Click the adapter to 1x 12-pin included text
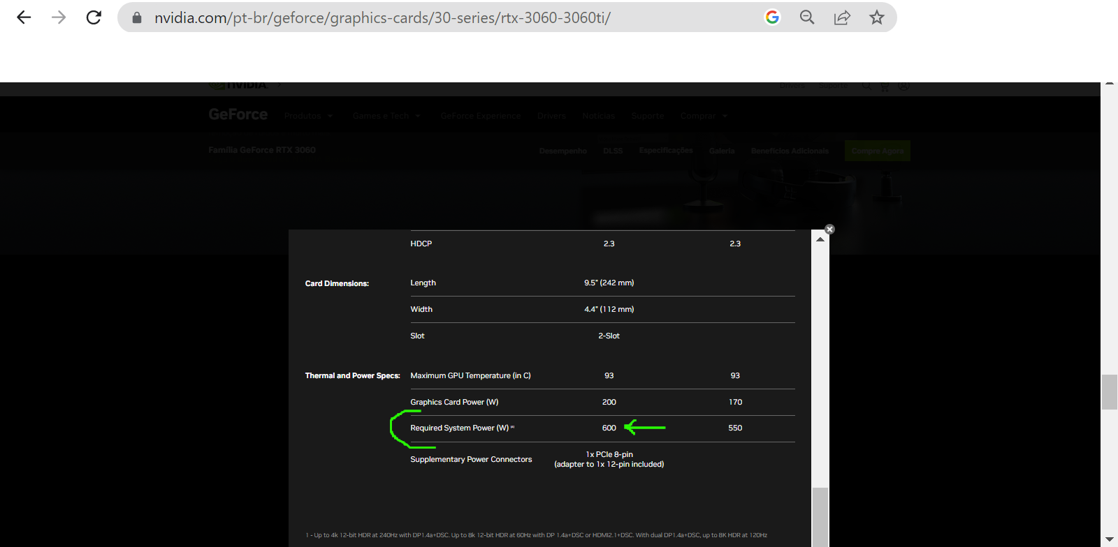 click(609, 464)
